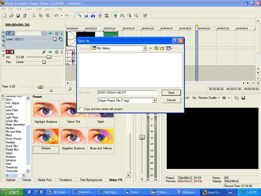Click the Save disk icon in main toolbar

pos(18,16)
